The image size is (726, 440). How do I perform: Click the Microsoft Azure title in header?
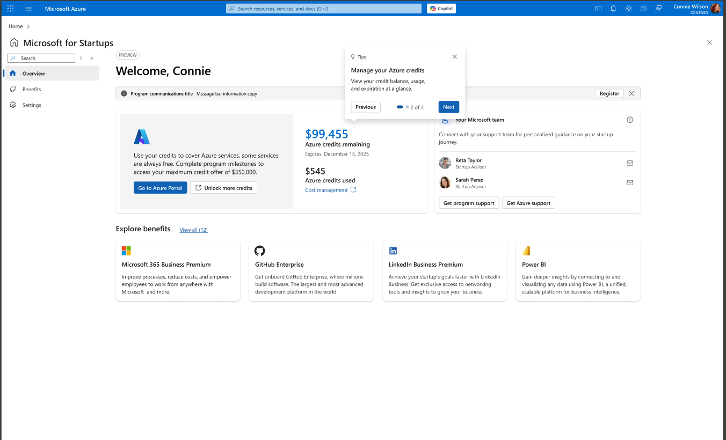(66, 9)
